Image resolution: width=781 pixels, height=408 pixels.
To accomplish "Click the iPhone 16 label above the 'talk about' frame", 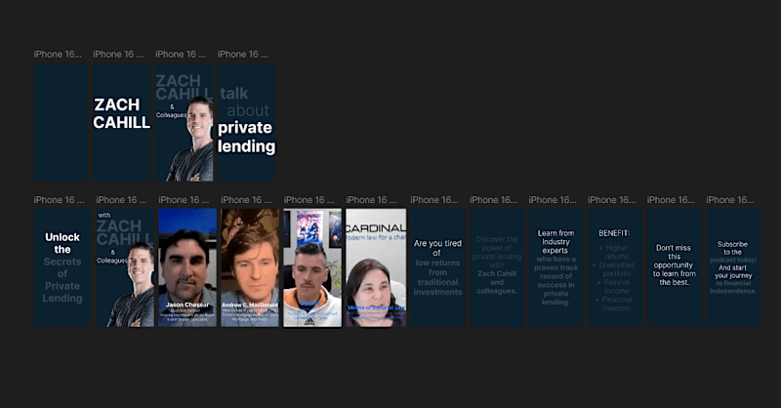I will [x=242, y=55].
